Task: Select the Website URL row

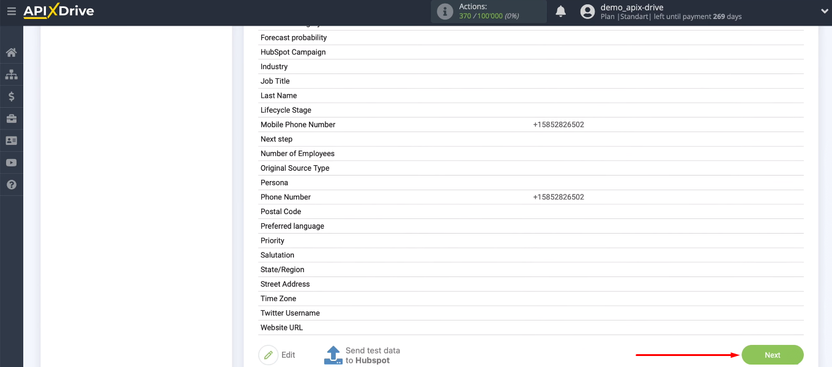Action: point(531,328)
